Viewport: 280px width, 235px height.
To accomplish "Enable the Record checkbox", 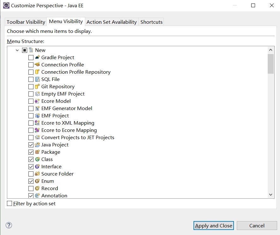I will tap(31, 189).
